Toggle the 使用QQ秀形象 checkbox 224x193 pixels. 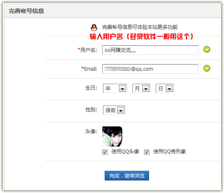[x=147, y=152]
